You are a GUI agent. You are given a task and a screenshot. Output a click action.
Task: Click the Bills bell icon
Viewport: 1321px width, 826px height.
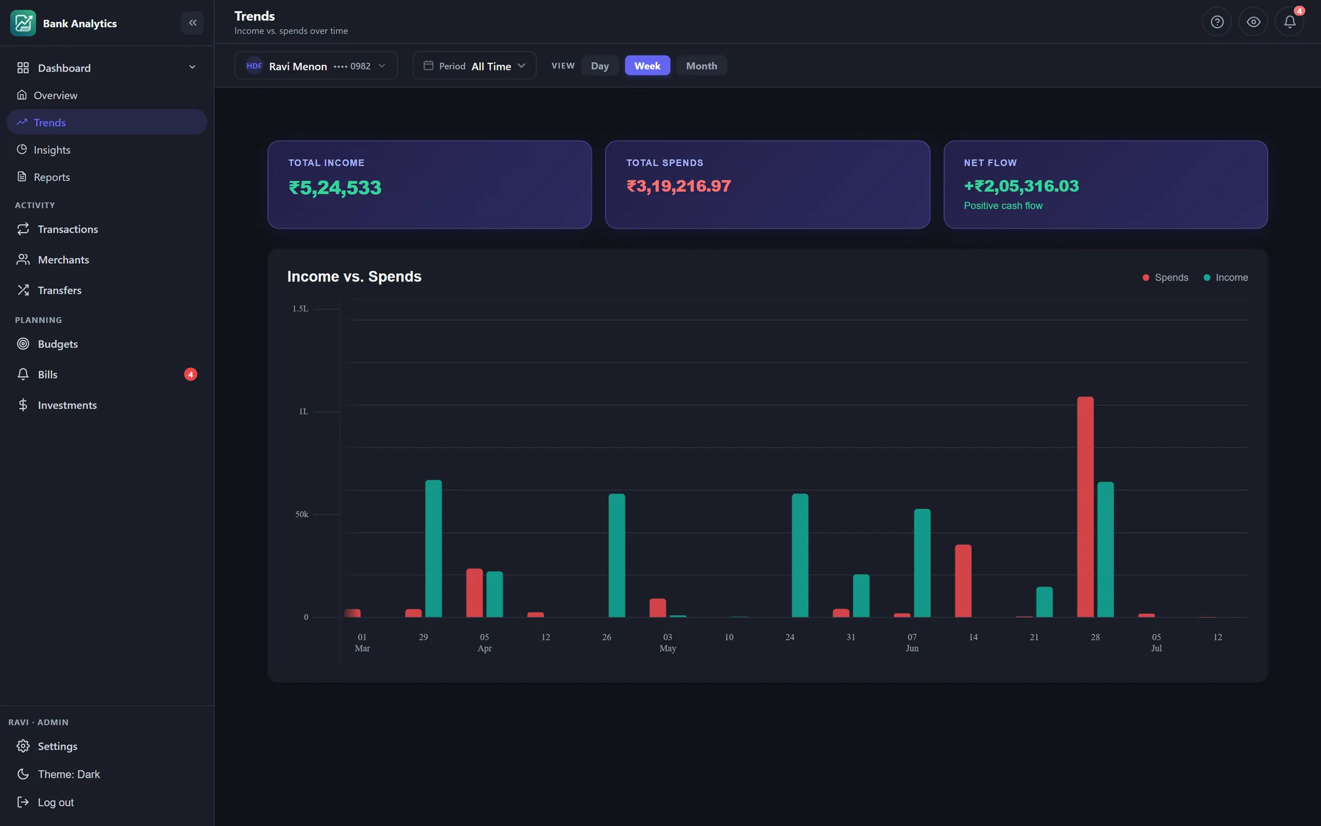click(x=23, y=374)
